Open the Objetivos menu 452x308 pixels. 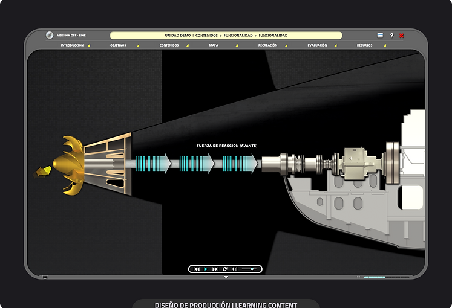click(x=118, y=45)
